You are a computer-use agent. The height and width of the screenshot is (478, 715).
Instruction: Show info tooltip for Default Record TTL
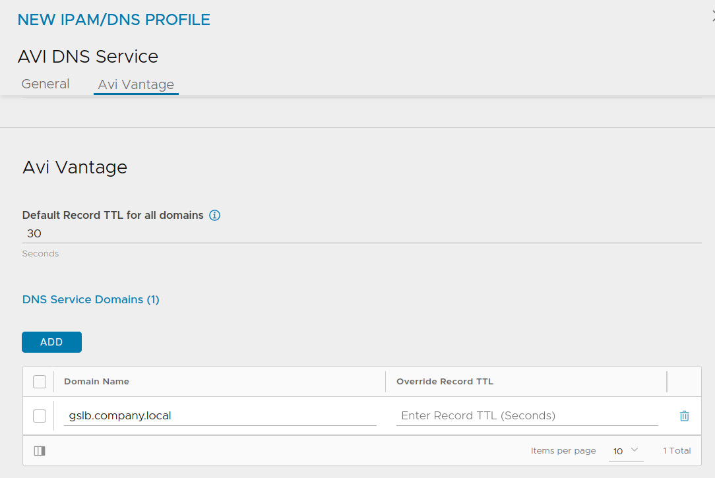[214, 215]
